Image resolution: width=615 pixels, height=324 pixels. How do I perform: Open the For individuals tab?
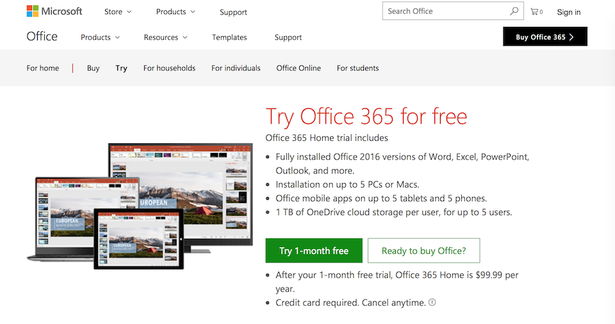236,68
